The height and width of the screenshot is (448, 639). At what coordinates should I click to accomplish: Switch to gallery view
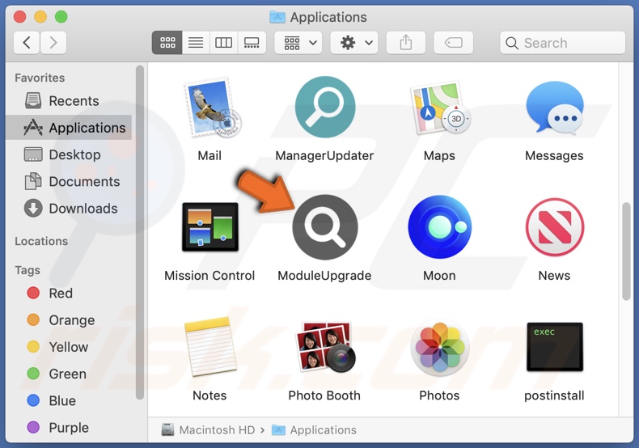[x=252, y=42]
